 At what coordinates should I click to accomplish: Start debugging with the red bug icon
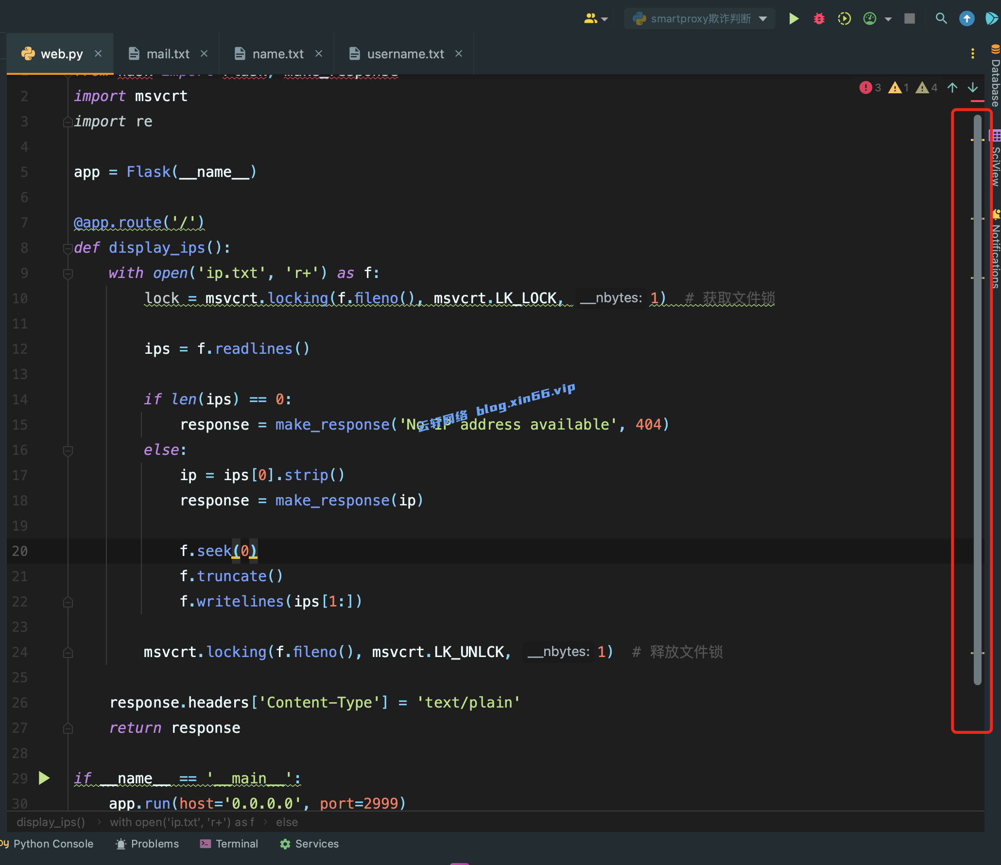point(819,19)
